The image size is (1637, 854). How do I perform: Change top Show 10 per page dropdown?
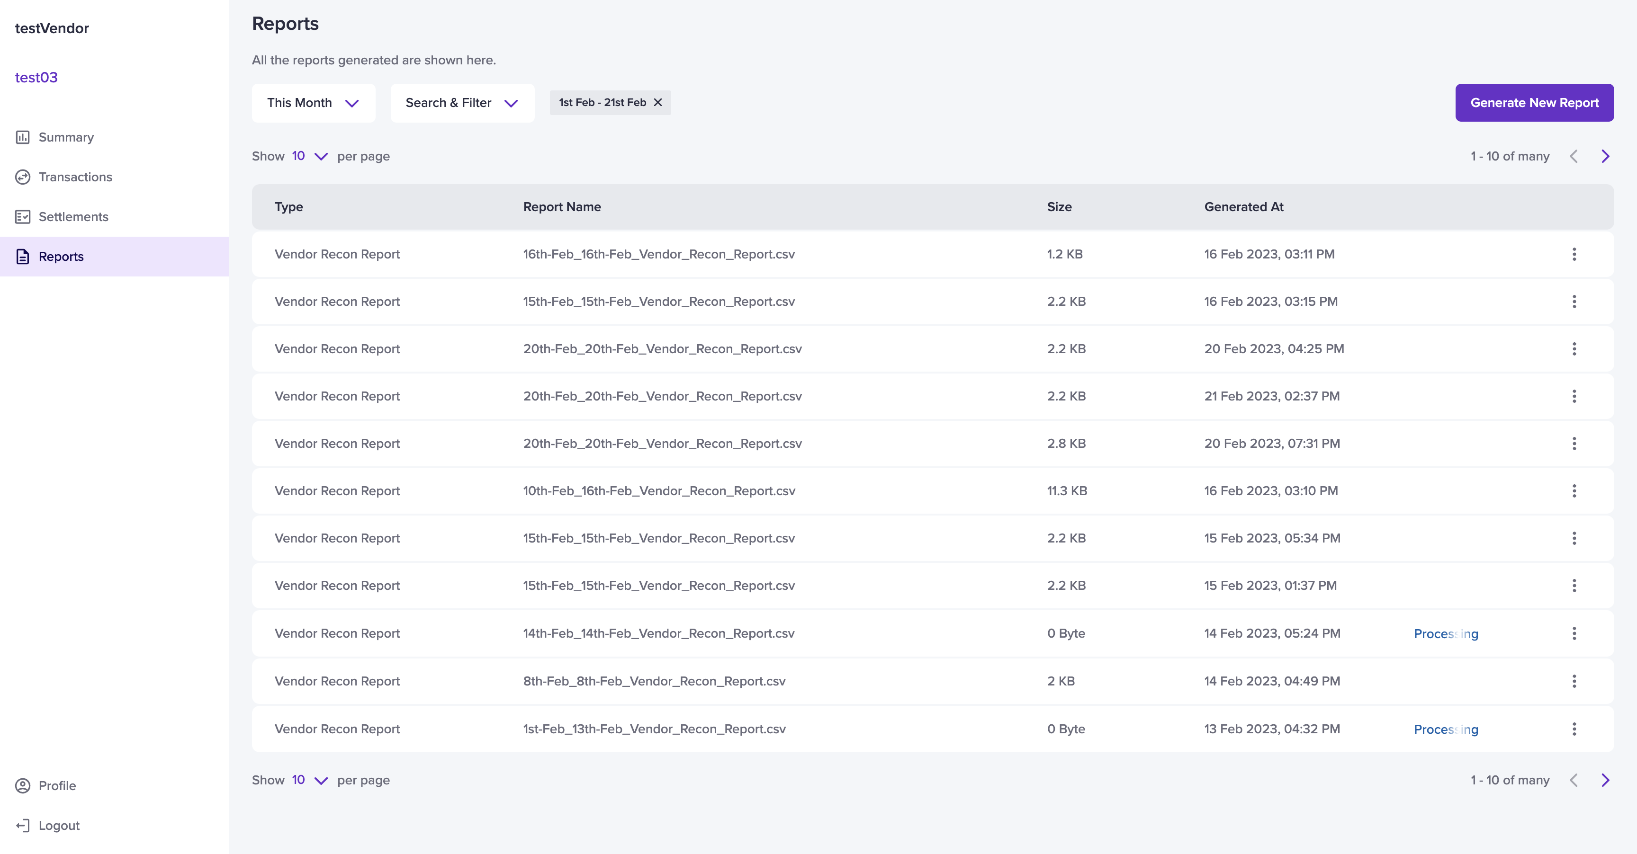click(309, 156)
